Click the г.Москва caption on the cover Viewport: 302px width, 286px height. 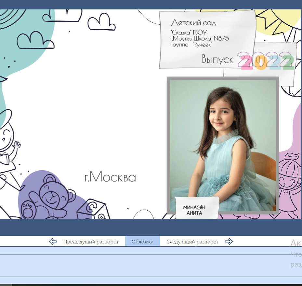click(110, 177)
